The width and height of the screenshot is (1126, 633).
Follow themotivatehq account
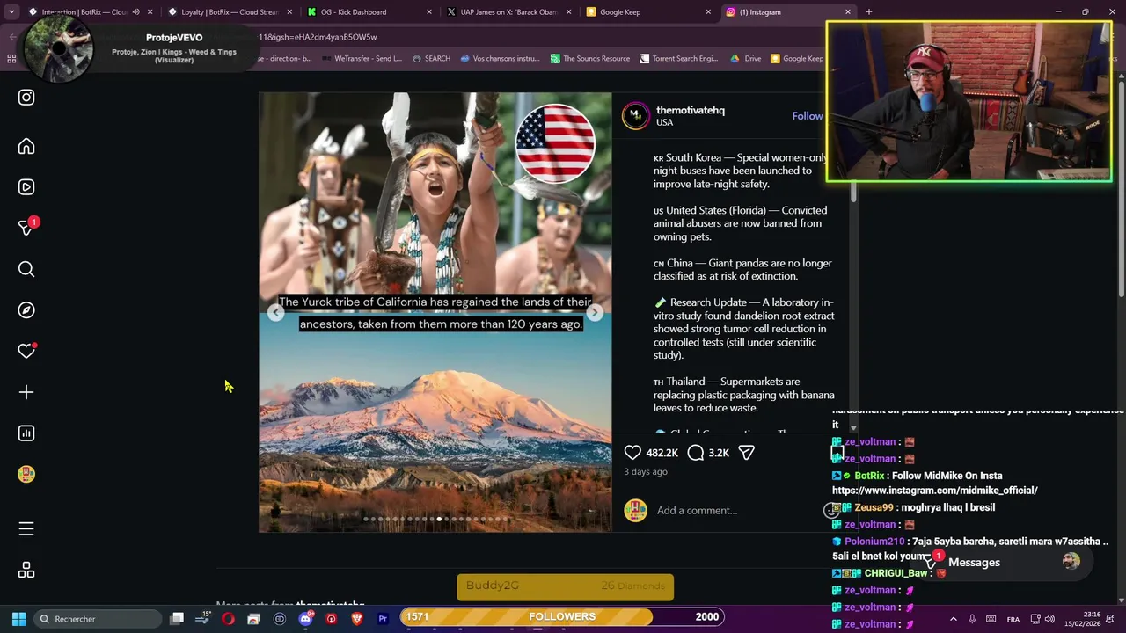(807, 116)
